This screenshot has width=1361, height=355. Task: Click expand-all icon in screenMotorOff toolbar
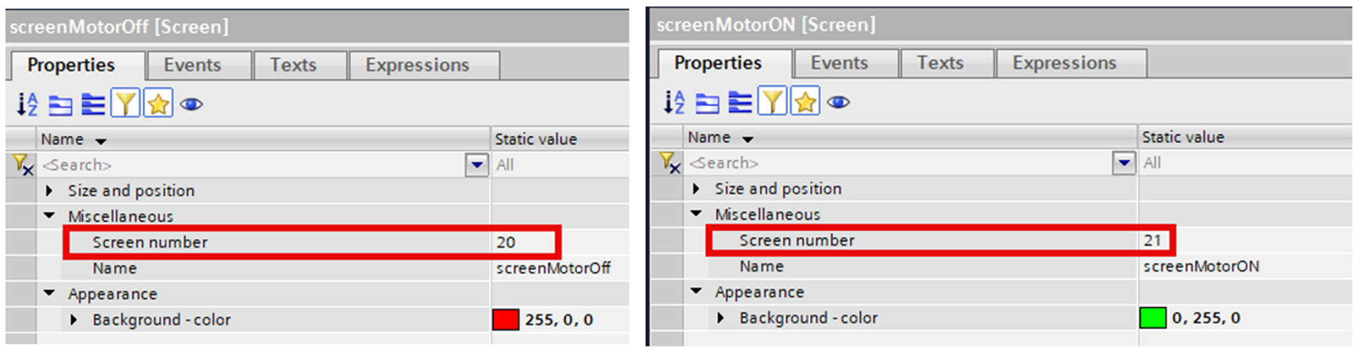93,105
